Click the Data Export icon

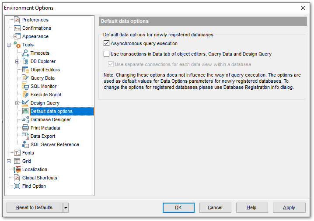pyautogui.click(x=25, y=137)
